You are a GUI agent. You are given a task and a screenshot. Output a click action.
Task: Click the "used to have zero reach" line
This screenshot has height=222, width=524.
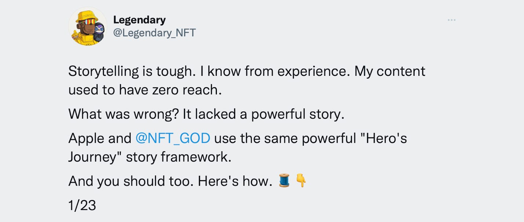(x=145, y=90)
